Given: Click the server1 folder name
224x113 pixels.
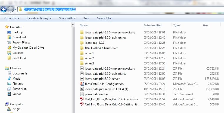Looking at the screenshot, I should [89, 53].
